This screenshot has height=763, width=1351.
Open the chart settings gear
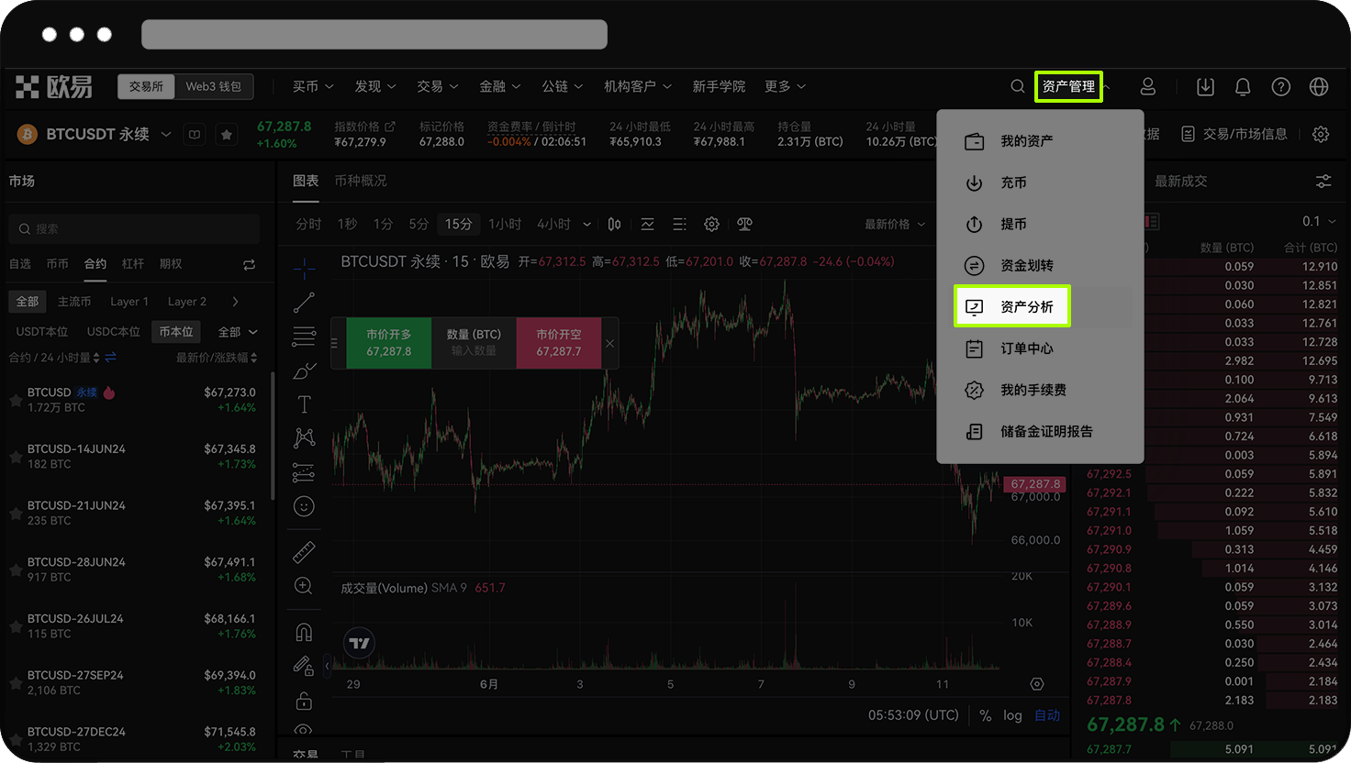[x=711, y=223]
